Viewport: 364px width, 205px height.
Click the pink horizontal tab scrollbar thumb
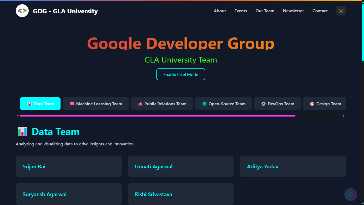(x=157, y=116)
